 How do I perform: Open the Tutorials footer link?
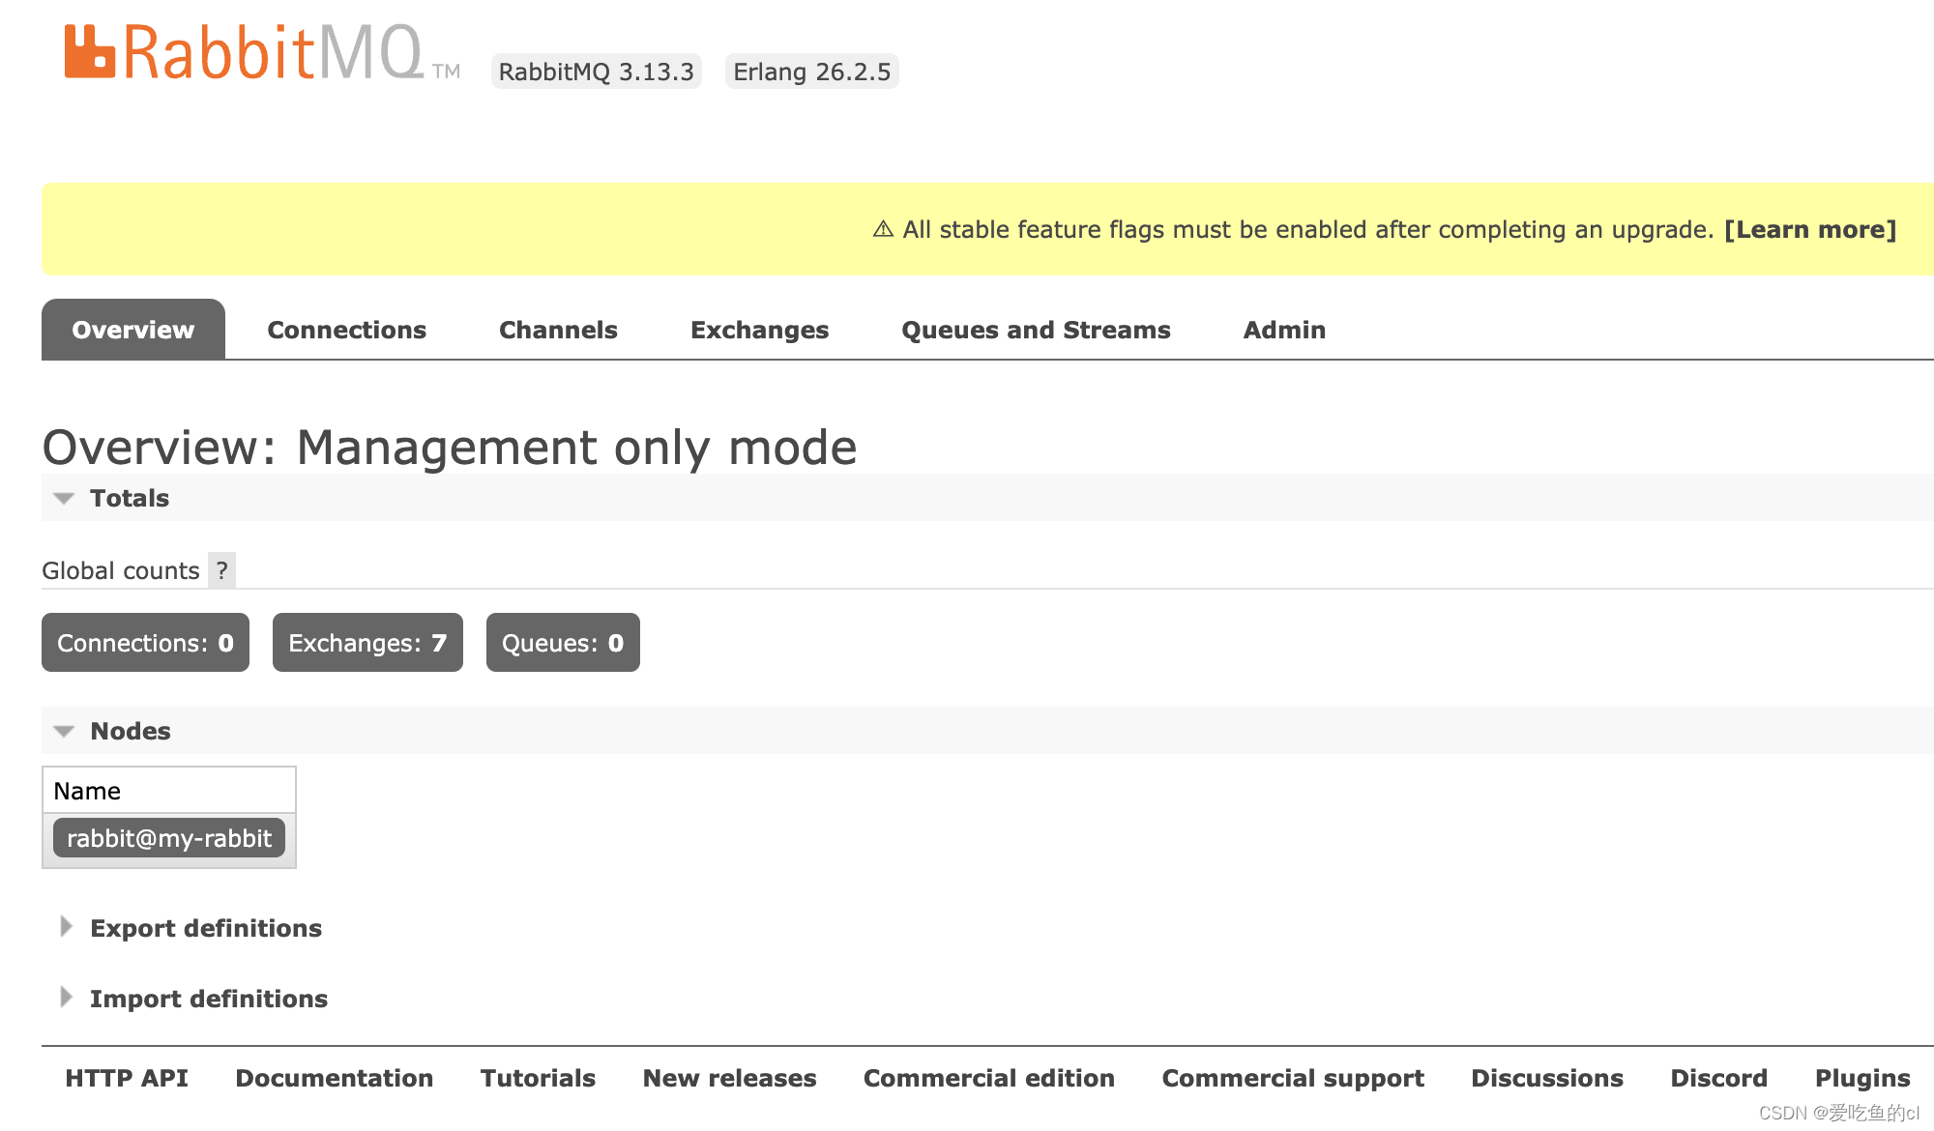pos(538,1078)
